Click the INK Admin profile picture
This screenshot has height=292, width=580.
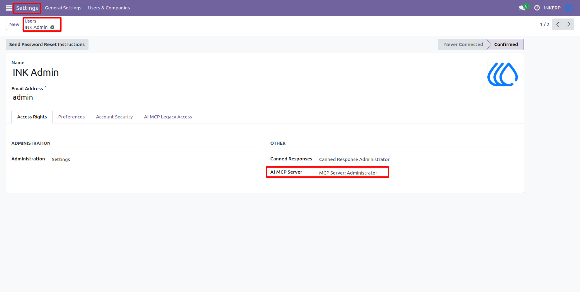502,75
